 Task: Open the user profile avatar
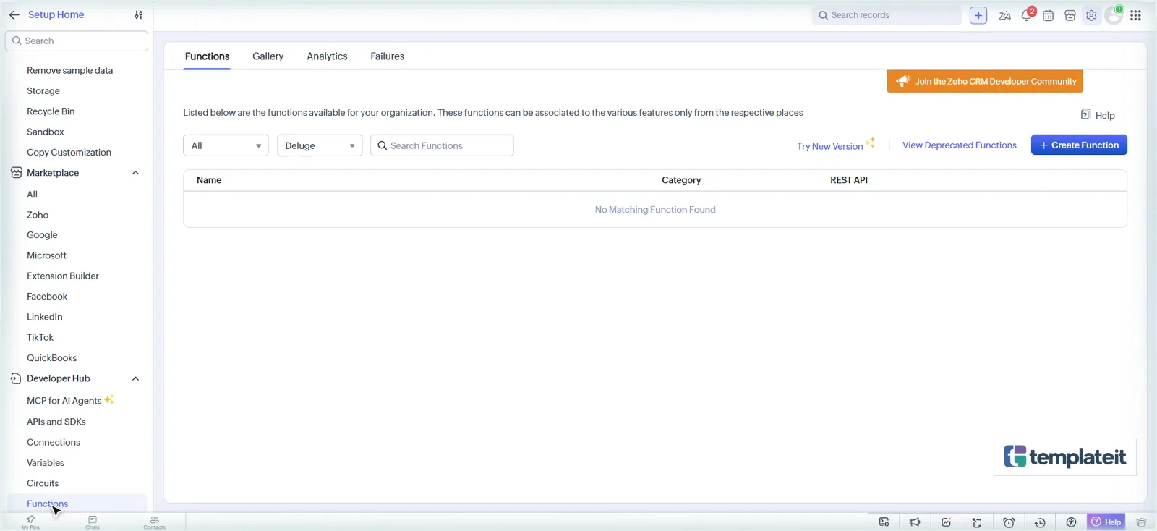[1114, 15]
